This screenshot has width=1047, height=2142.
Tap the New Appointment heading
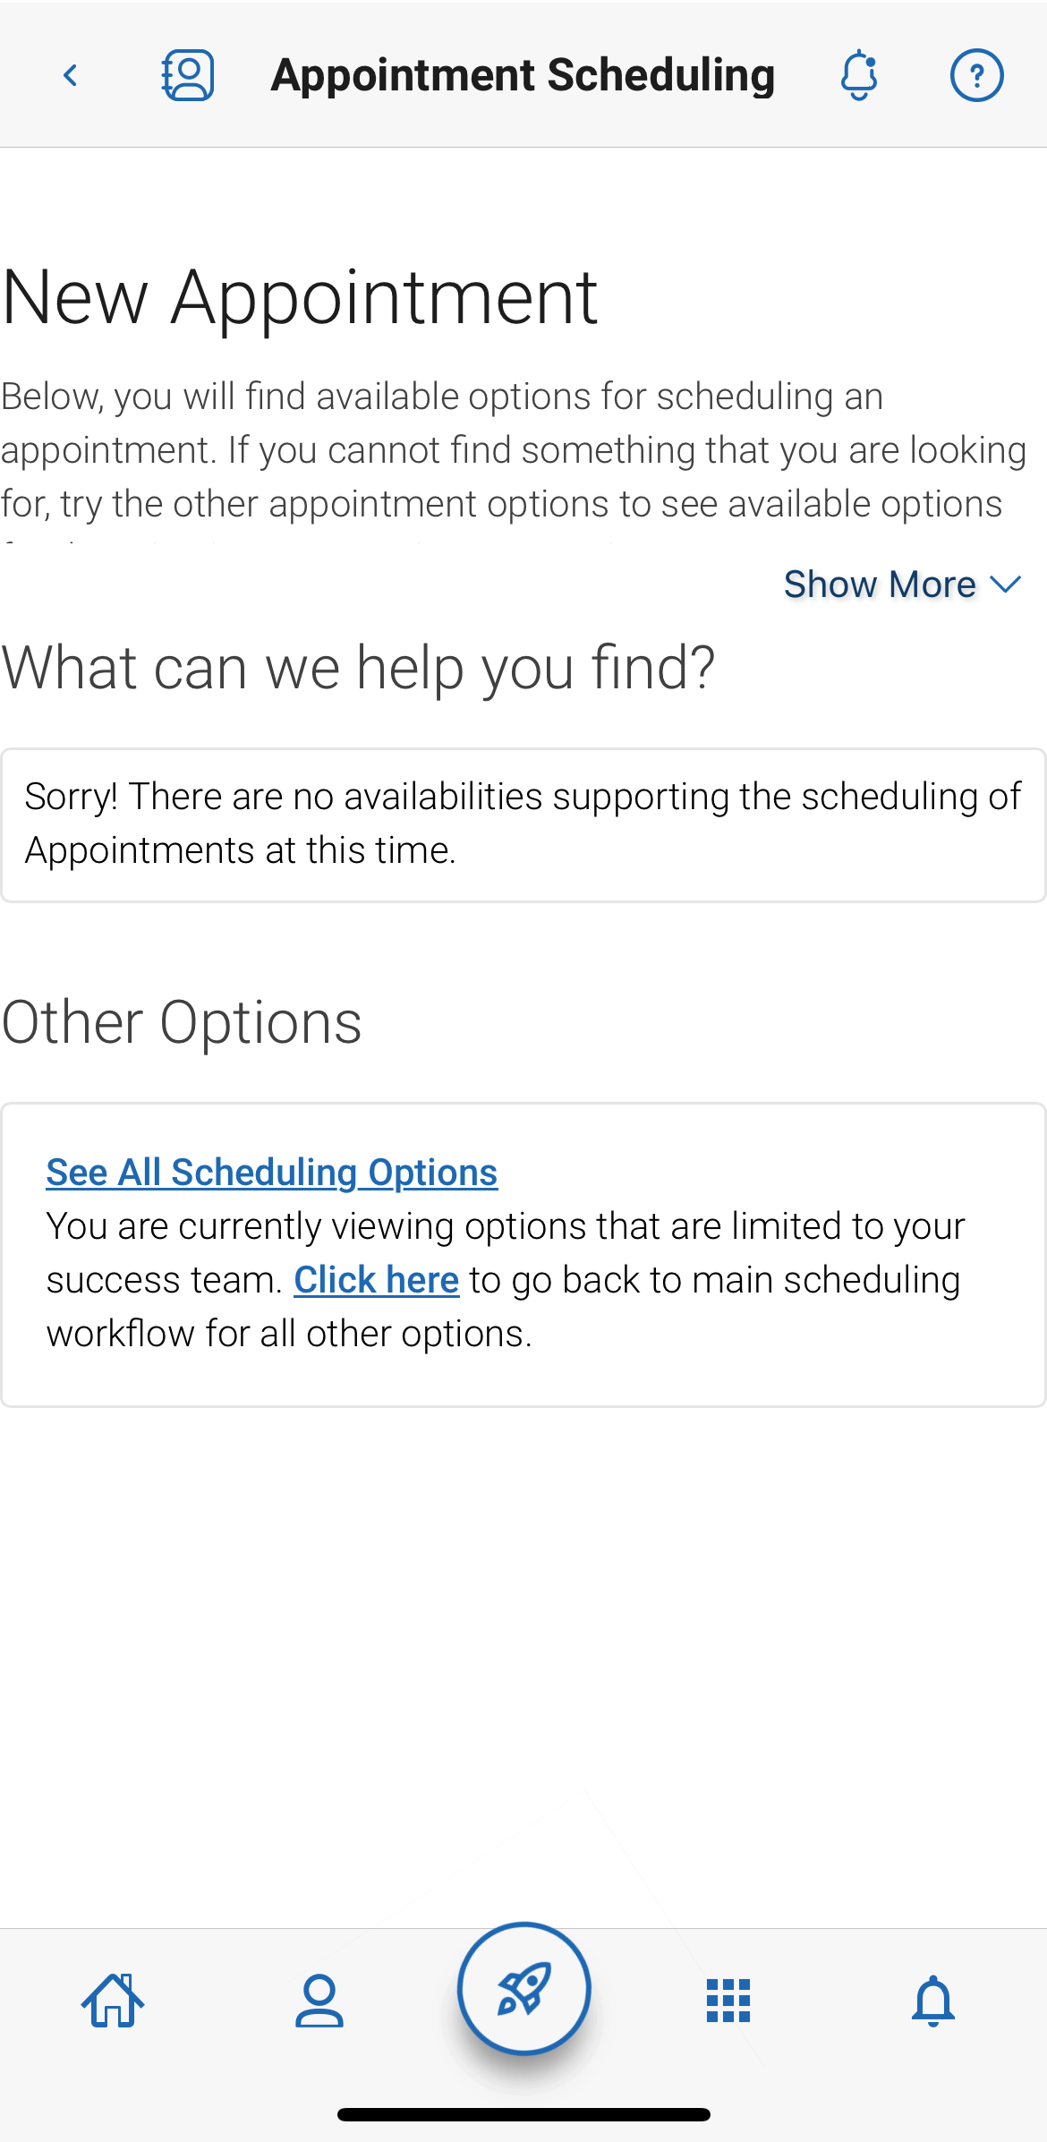300,297
